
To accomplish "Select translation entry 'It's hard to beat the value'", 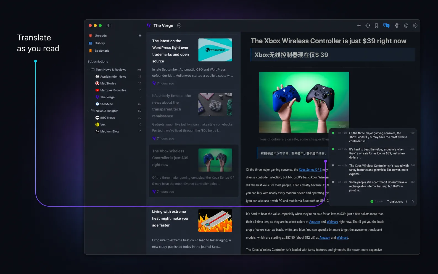I will [x=373, y=153].
